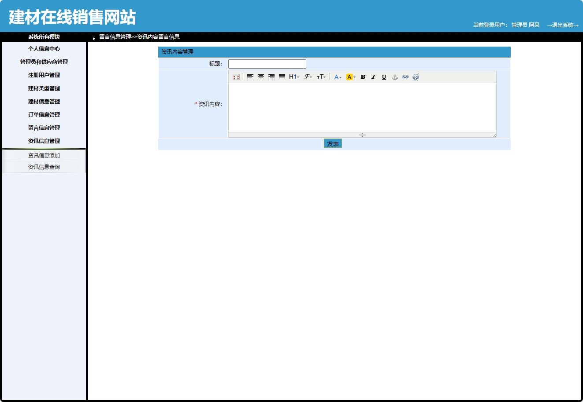The image size is (583, 402).
Task: Toggle bold formatting in the editor
Action: [363, 77]
